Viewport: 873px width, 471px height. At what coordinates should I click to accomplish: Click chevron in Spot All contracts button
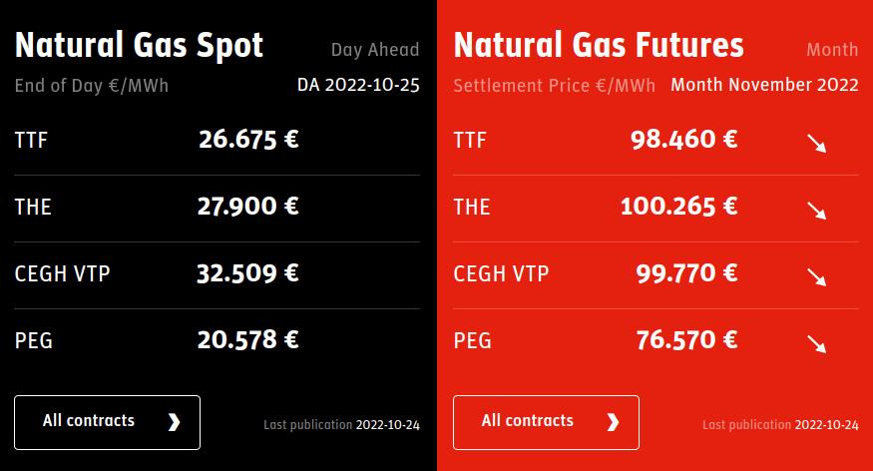[174, 422]
